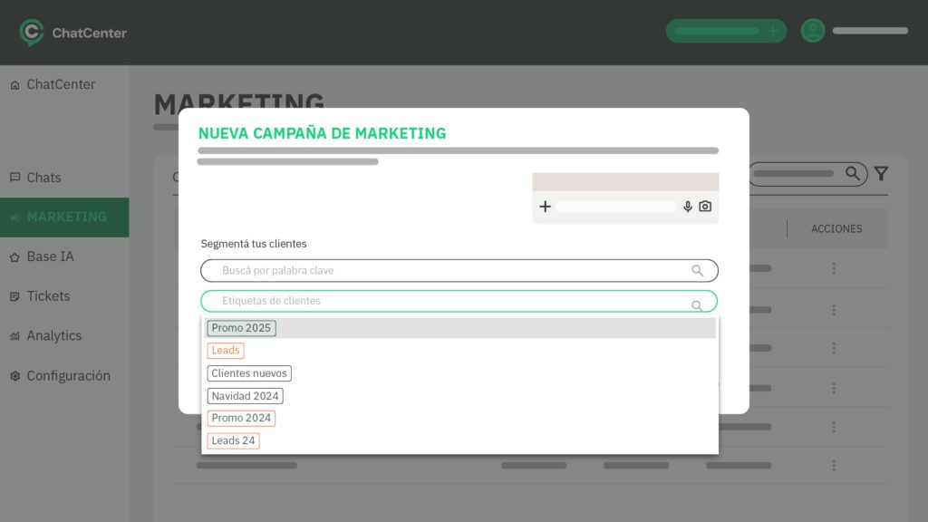Open actions menu for first table row
This screenshot has height=522, width=928.
tap(833, 269)
